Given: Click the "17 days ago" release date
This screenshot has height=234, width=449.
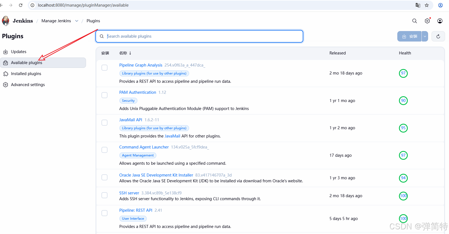Looking at the screenshot, I should tap(341, 155).
